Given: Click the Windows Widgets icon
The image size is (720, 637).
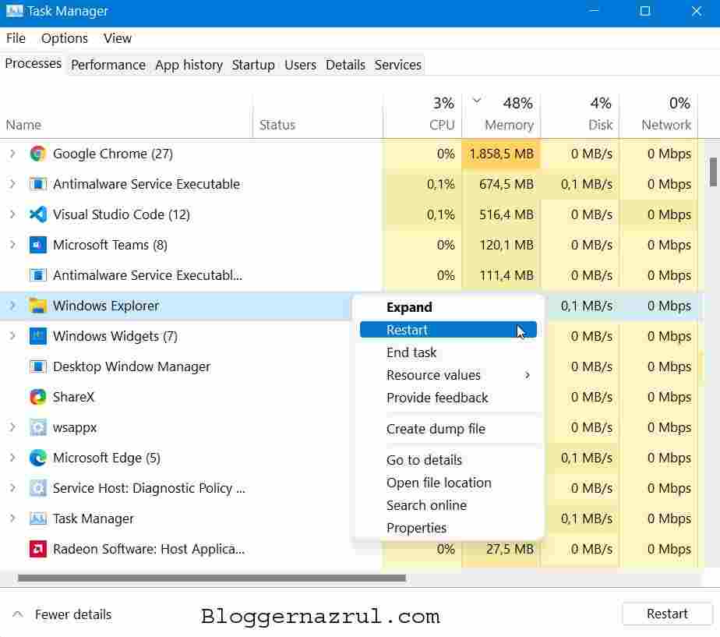Looking at the screenshot, I should pyautogui.click(x=37, y=336).
